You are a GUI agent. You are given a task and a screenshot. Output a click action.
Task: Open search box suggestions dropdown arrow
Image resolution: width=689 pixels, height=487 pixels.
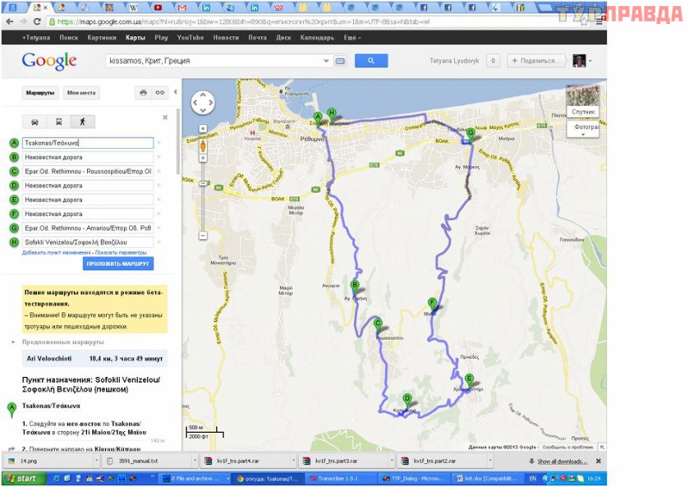pyautogui.click(x=326, y=61)
